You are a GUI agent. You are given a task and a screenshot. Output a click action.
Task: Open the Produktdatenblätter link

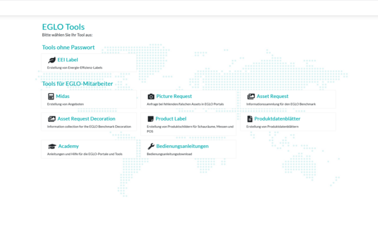click(x=277, y=119)
